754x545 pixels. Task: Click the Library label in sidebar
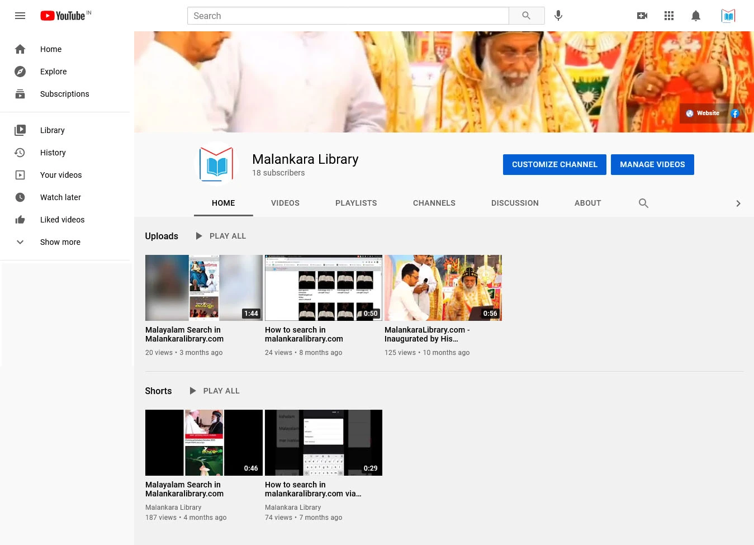[x=53, y=130]
